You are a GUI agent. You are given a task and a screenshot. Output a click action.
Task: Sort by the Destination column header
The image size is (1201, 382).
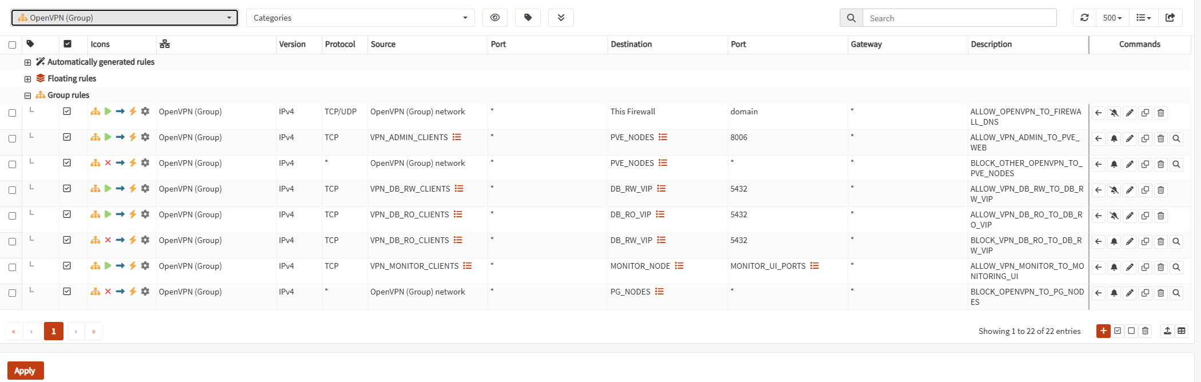tap(631, 44)
